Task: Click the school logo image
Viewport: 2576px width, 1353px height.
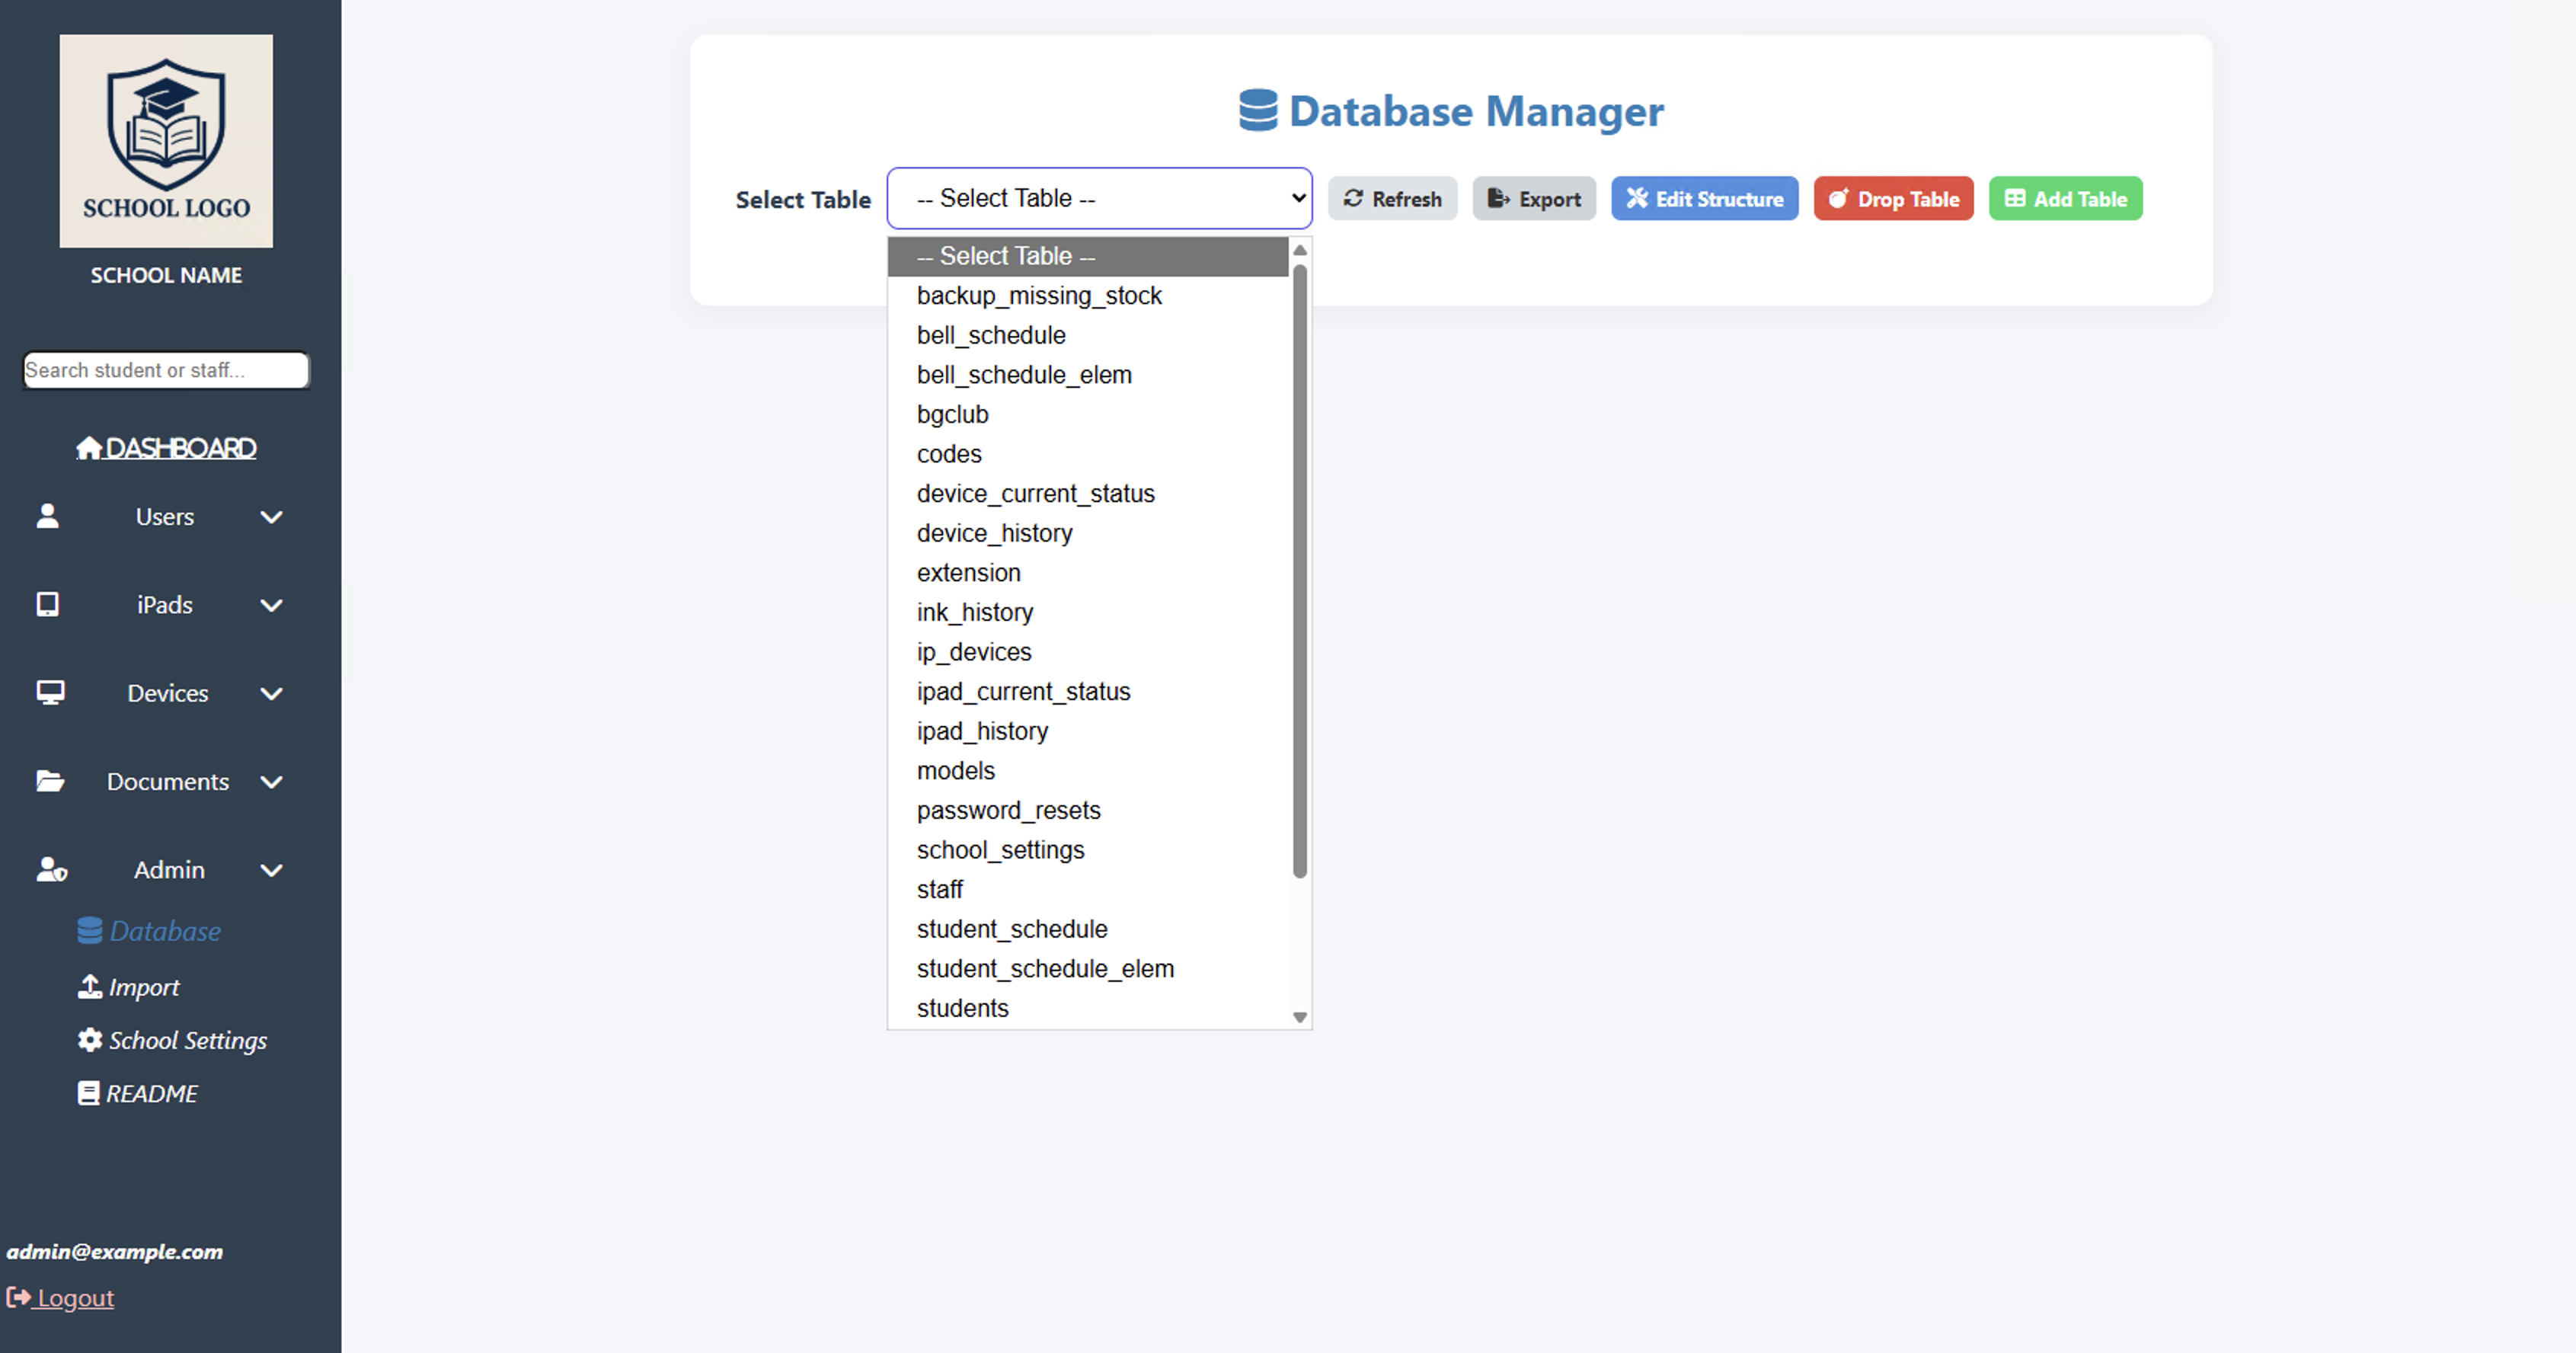Action: tap(166, 141)
